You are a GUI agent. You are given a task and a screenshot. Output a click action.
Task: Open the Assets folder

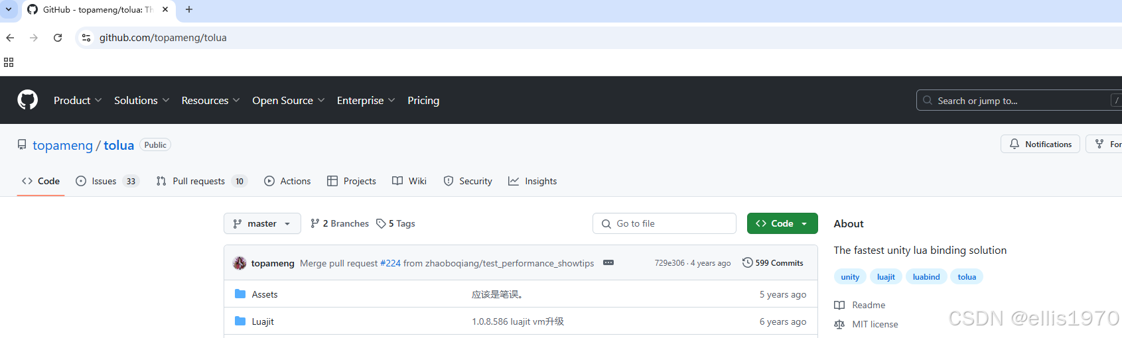(265, 294)
